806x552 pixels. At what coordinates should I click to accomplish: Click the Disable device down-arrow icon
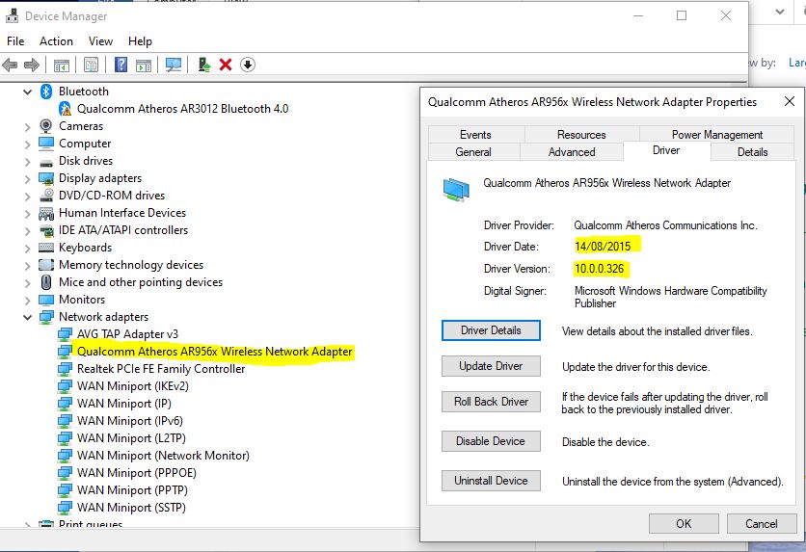click(248, 65)
